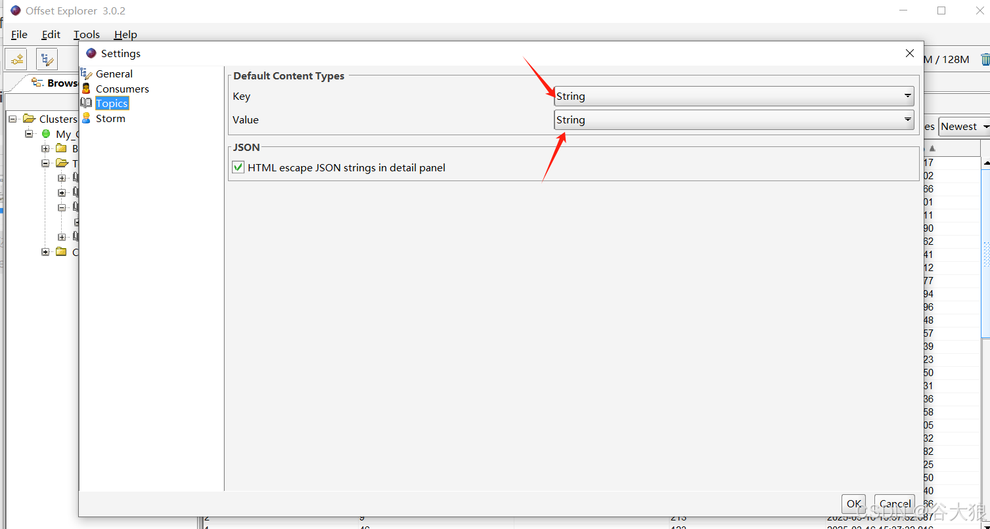Open the Consumers settings category
The image size is (990, 529).
pyautogui.click(x=122, y=89)
